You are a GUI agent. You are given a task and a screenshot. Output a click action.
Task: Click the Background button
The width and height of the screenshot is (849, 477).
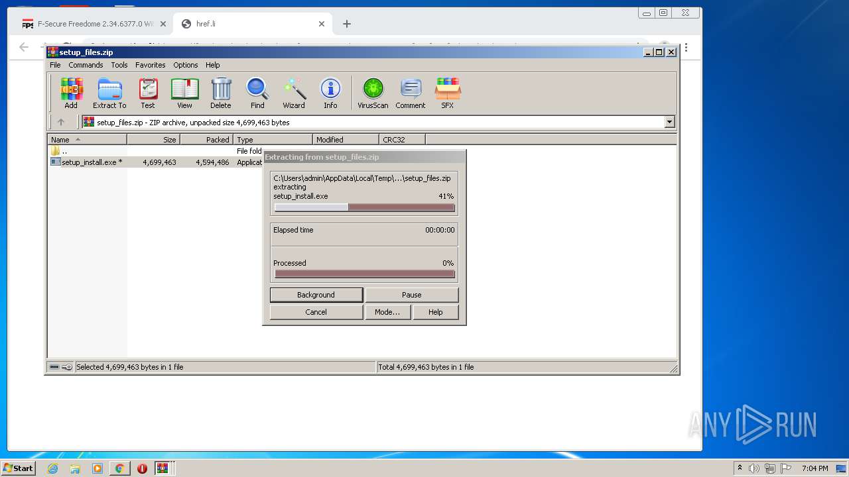[x=316, y=295]
